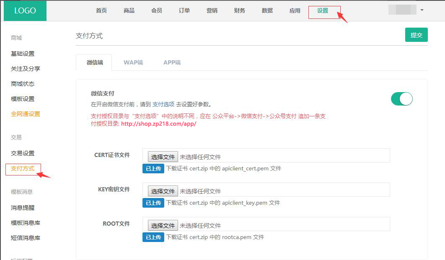Viewport: 445px width, 260px height.
Task: Open 全网通设置 in the sidebar
Action: 26,114
